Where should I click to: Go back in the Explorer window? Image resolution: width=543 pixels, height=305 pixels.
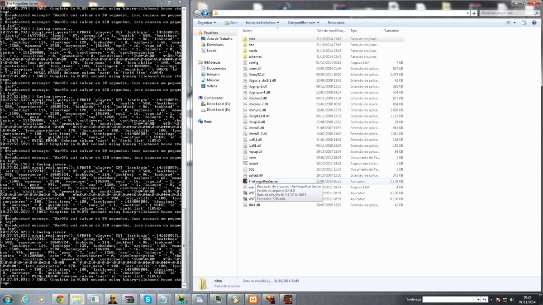[x=197, y=13]
